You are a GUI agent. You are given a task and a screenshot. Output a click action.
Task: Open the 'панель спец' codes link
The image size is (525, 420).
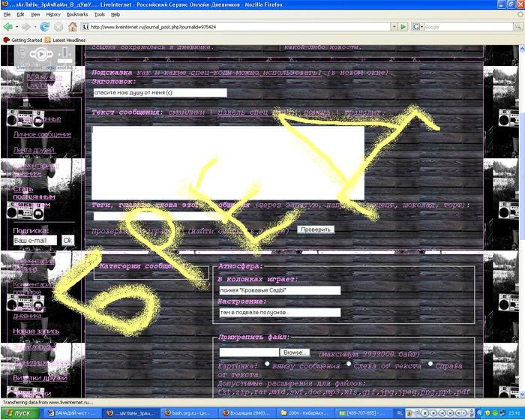[x=243, y=112]
